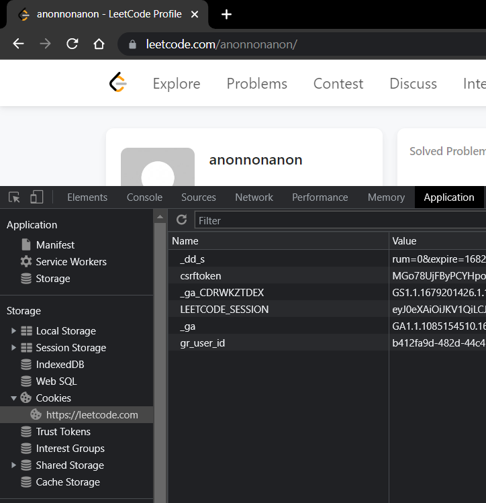
Task: Click the LeetCode logo in the navbar
Action: pyautogui.click(x=118, y=83)
